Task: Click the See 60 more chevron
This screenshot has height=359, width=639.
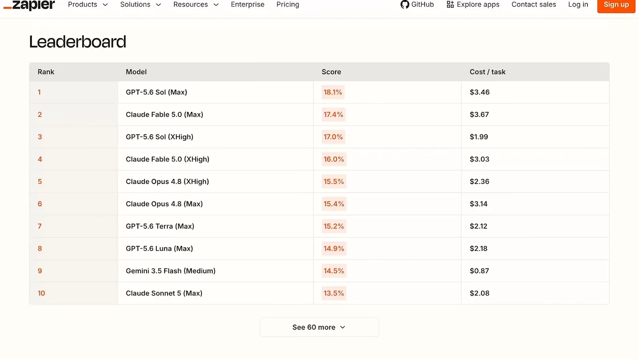Action: [x=343, y=327]
